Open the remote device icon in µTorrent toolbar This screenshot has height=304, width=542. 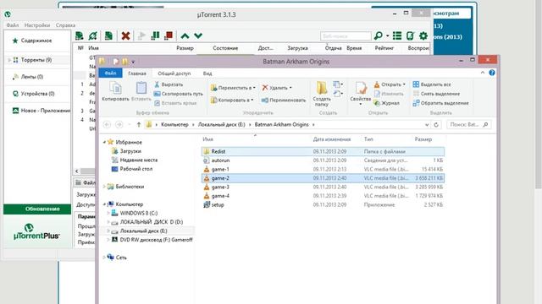[x=410, y=35]
